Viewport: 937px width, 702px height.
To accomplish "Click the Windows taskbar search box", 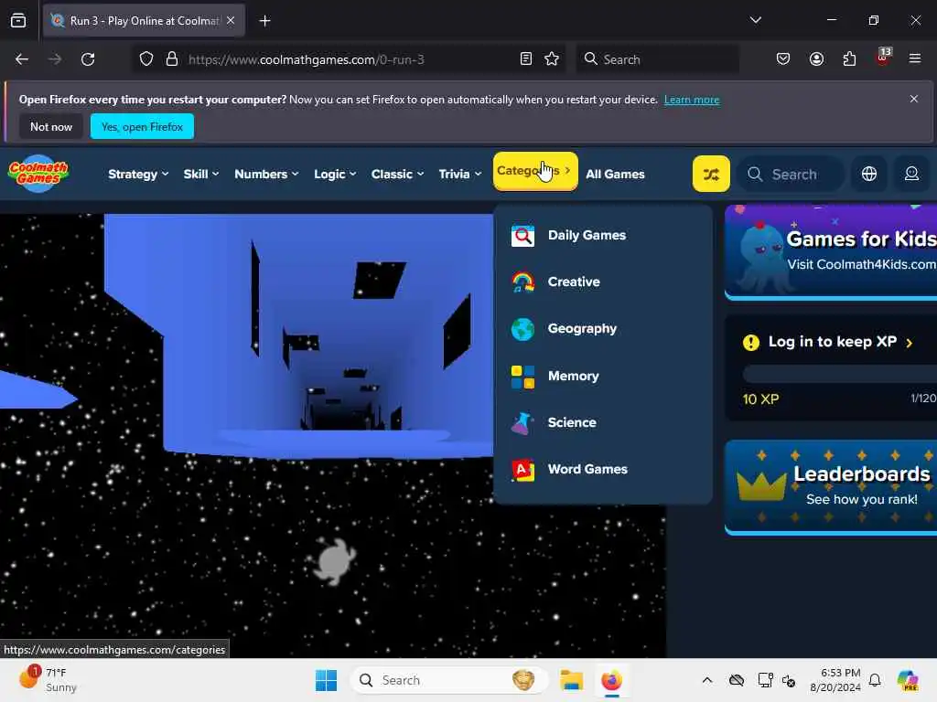I will coord(449,680).
